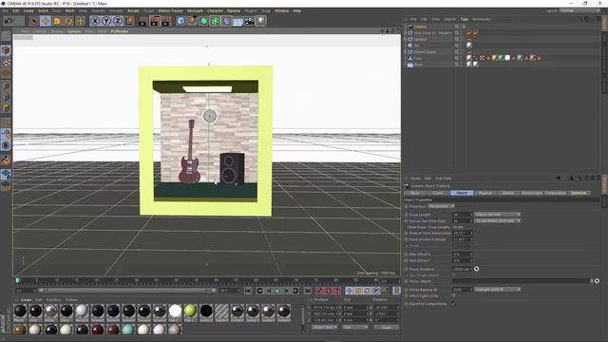The width and height of the screenshot is (608, 342).
Task: Switch to the Coord attribute tab
Action: point(438,193)
